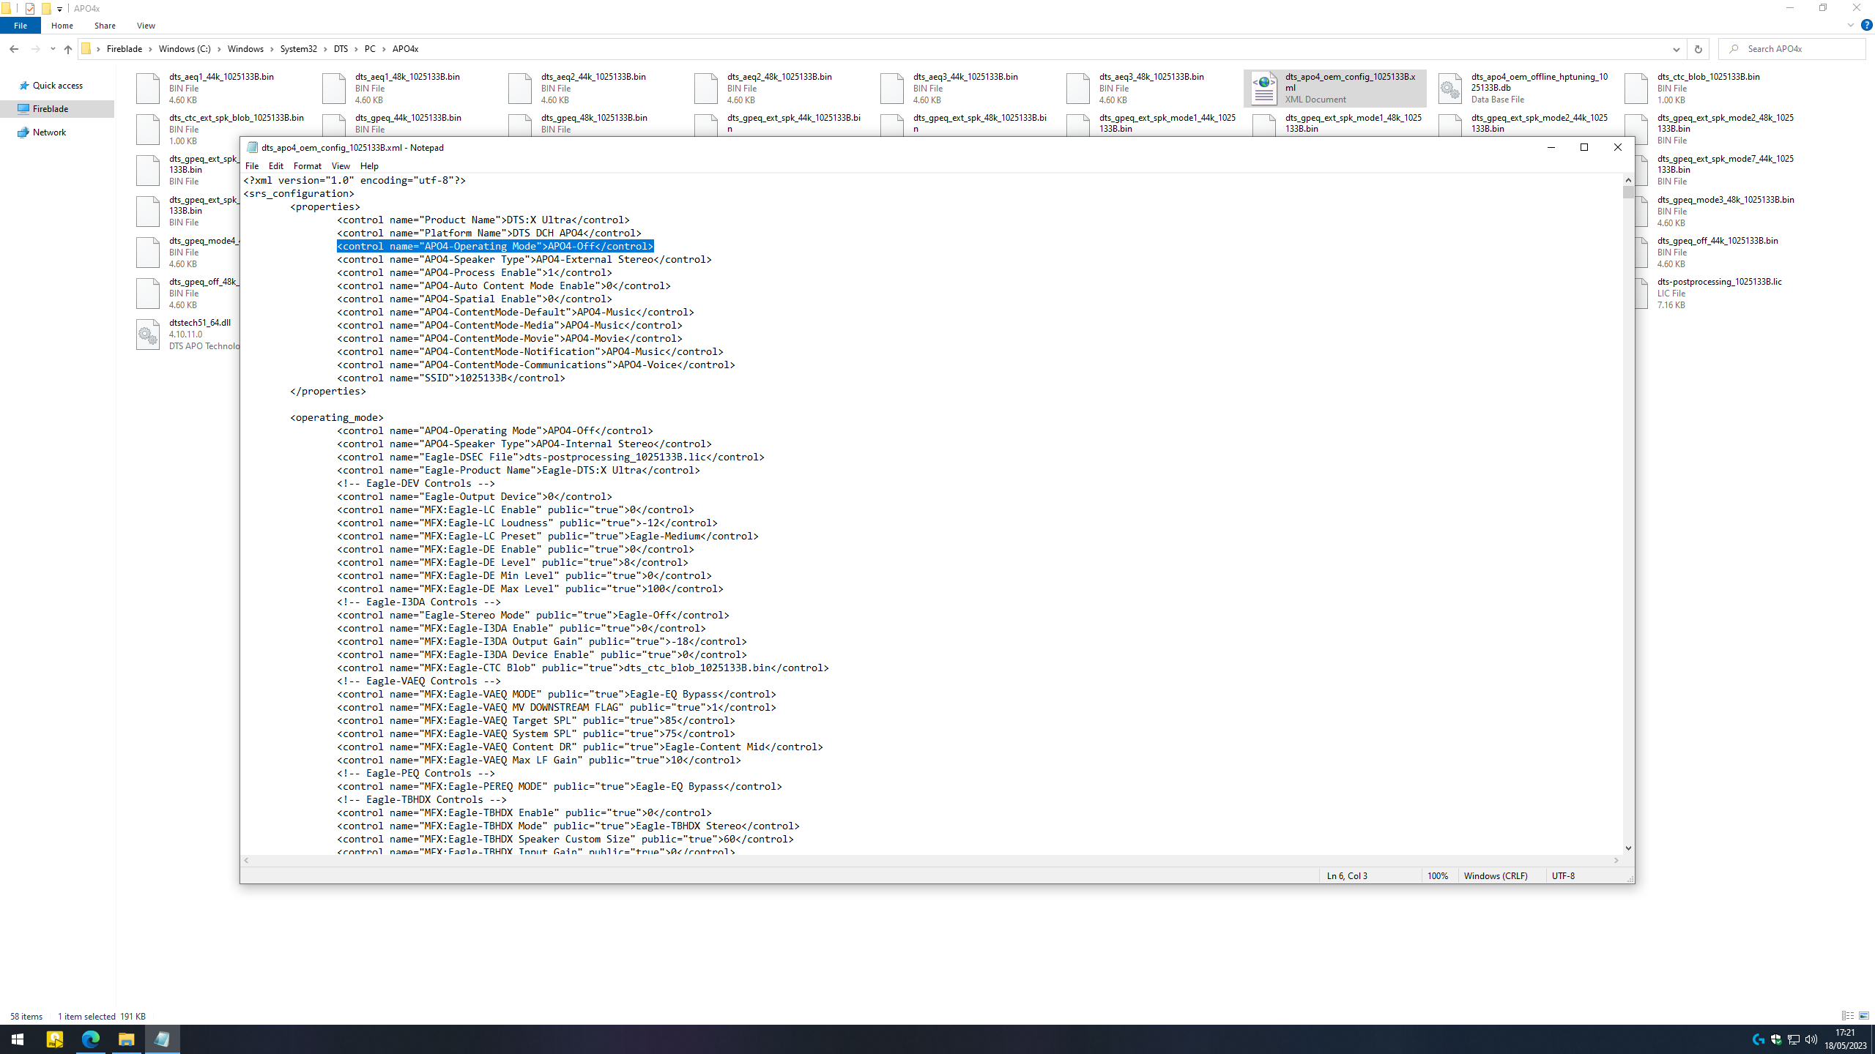The height and width of the screenshot is (1054, 1875).
Task: Open volume control in system tray
Action: click(x=1811, y=1039)
